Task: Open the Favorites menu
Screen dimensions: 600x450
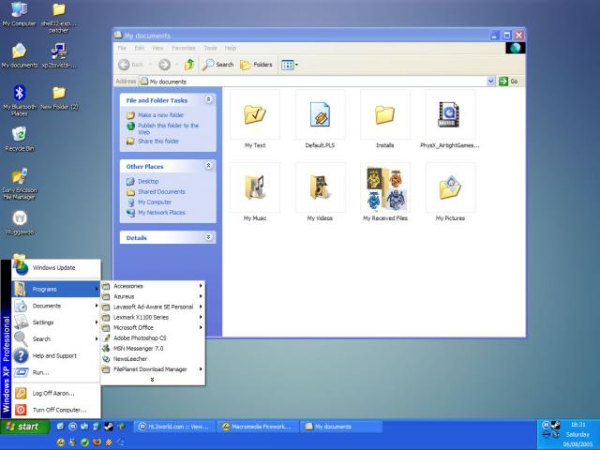Action: [x=184, y=48]
